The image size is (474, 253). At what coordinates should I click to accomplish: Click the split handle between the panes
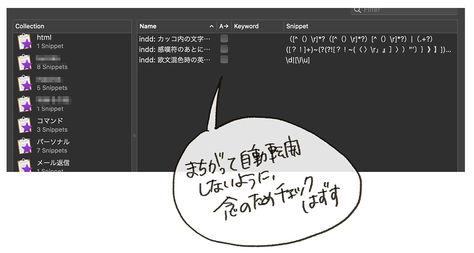click(x=134, y=136)
